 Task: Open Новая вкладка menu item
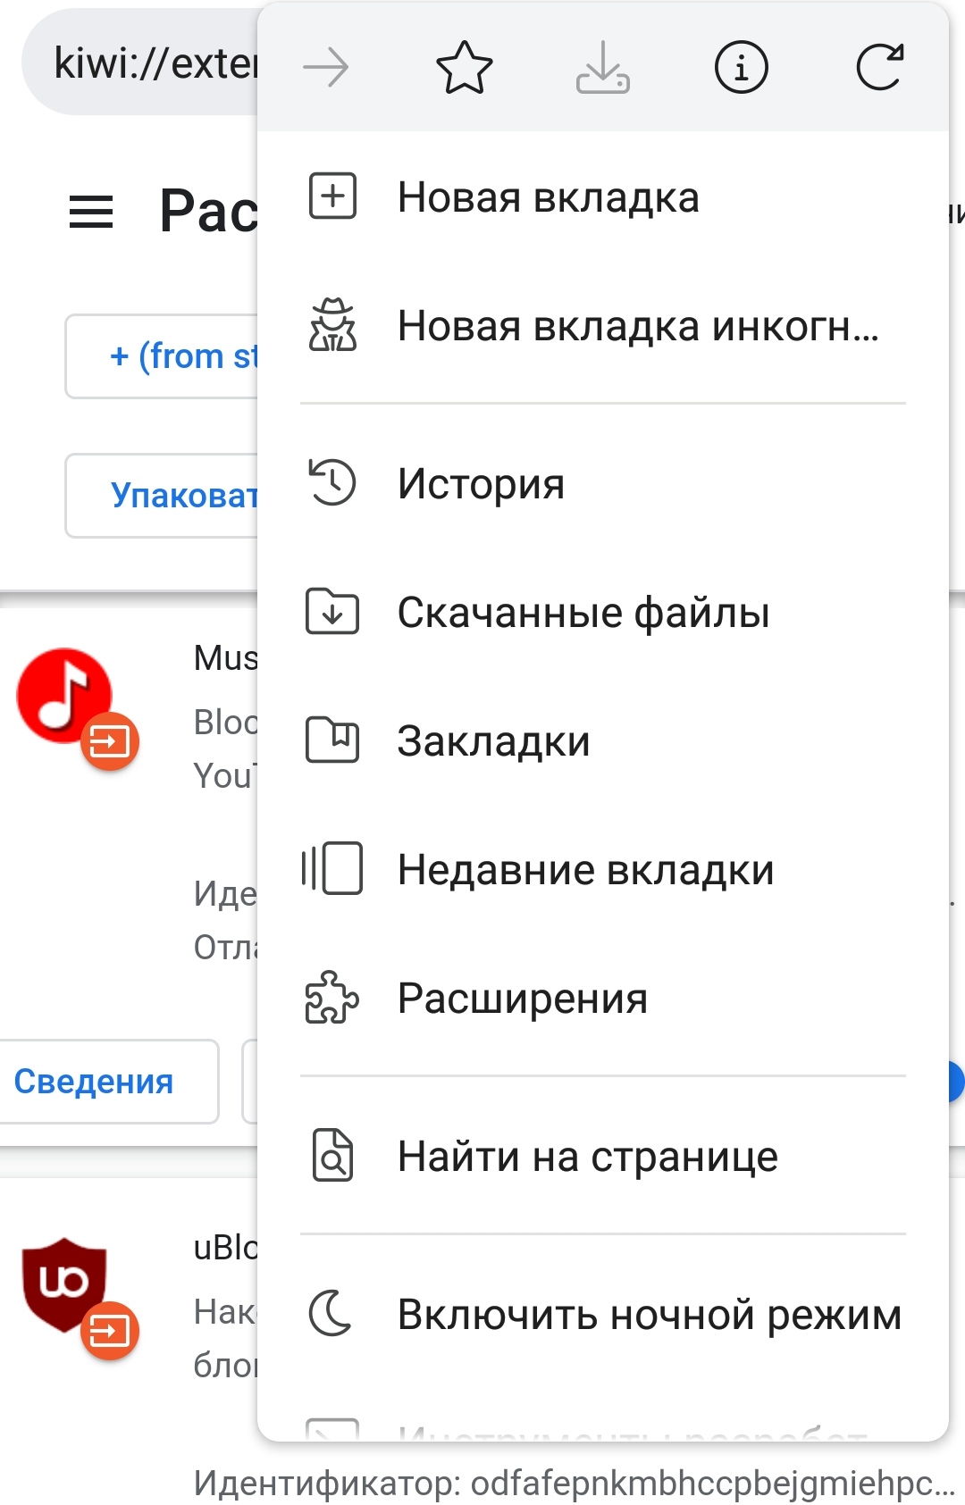tap(603, 196)
